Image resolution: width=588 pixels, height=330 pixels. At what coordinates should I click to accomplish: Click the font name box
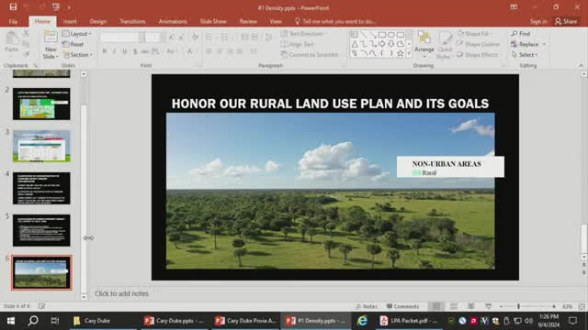pos(119,37)
